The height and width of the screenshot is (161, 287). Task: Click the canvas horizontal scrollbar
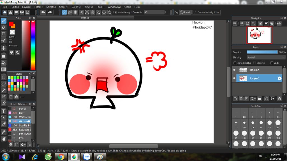point(133,146)
